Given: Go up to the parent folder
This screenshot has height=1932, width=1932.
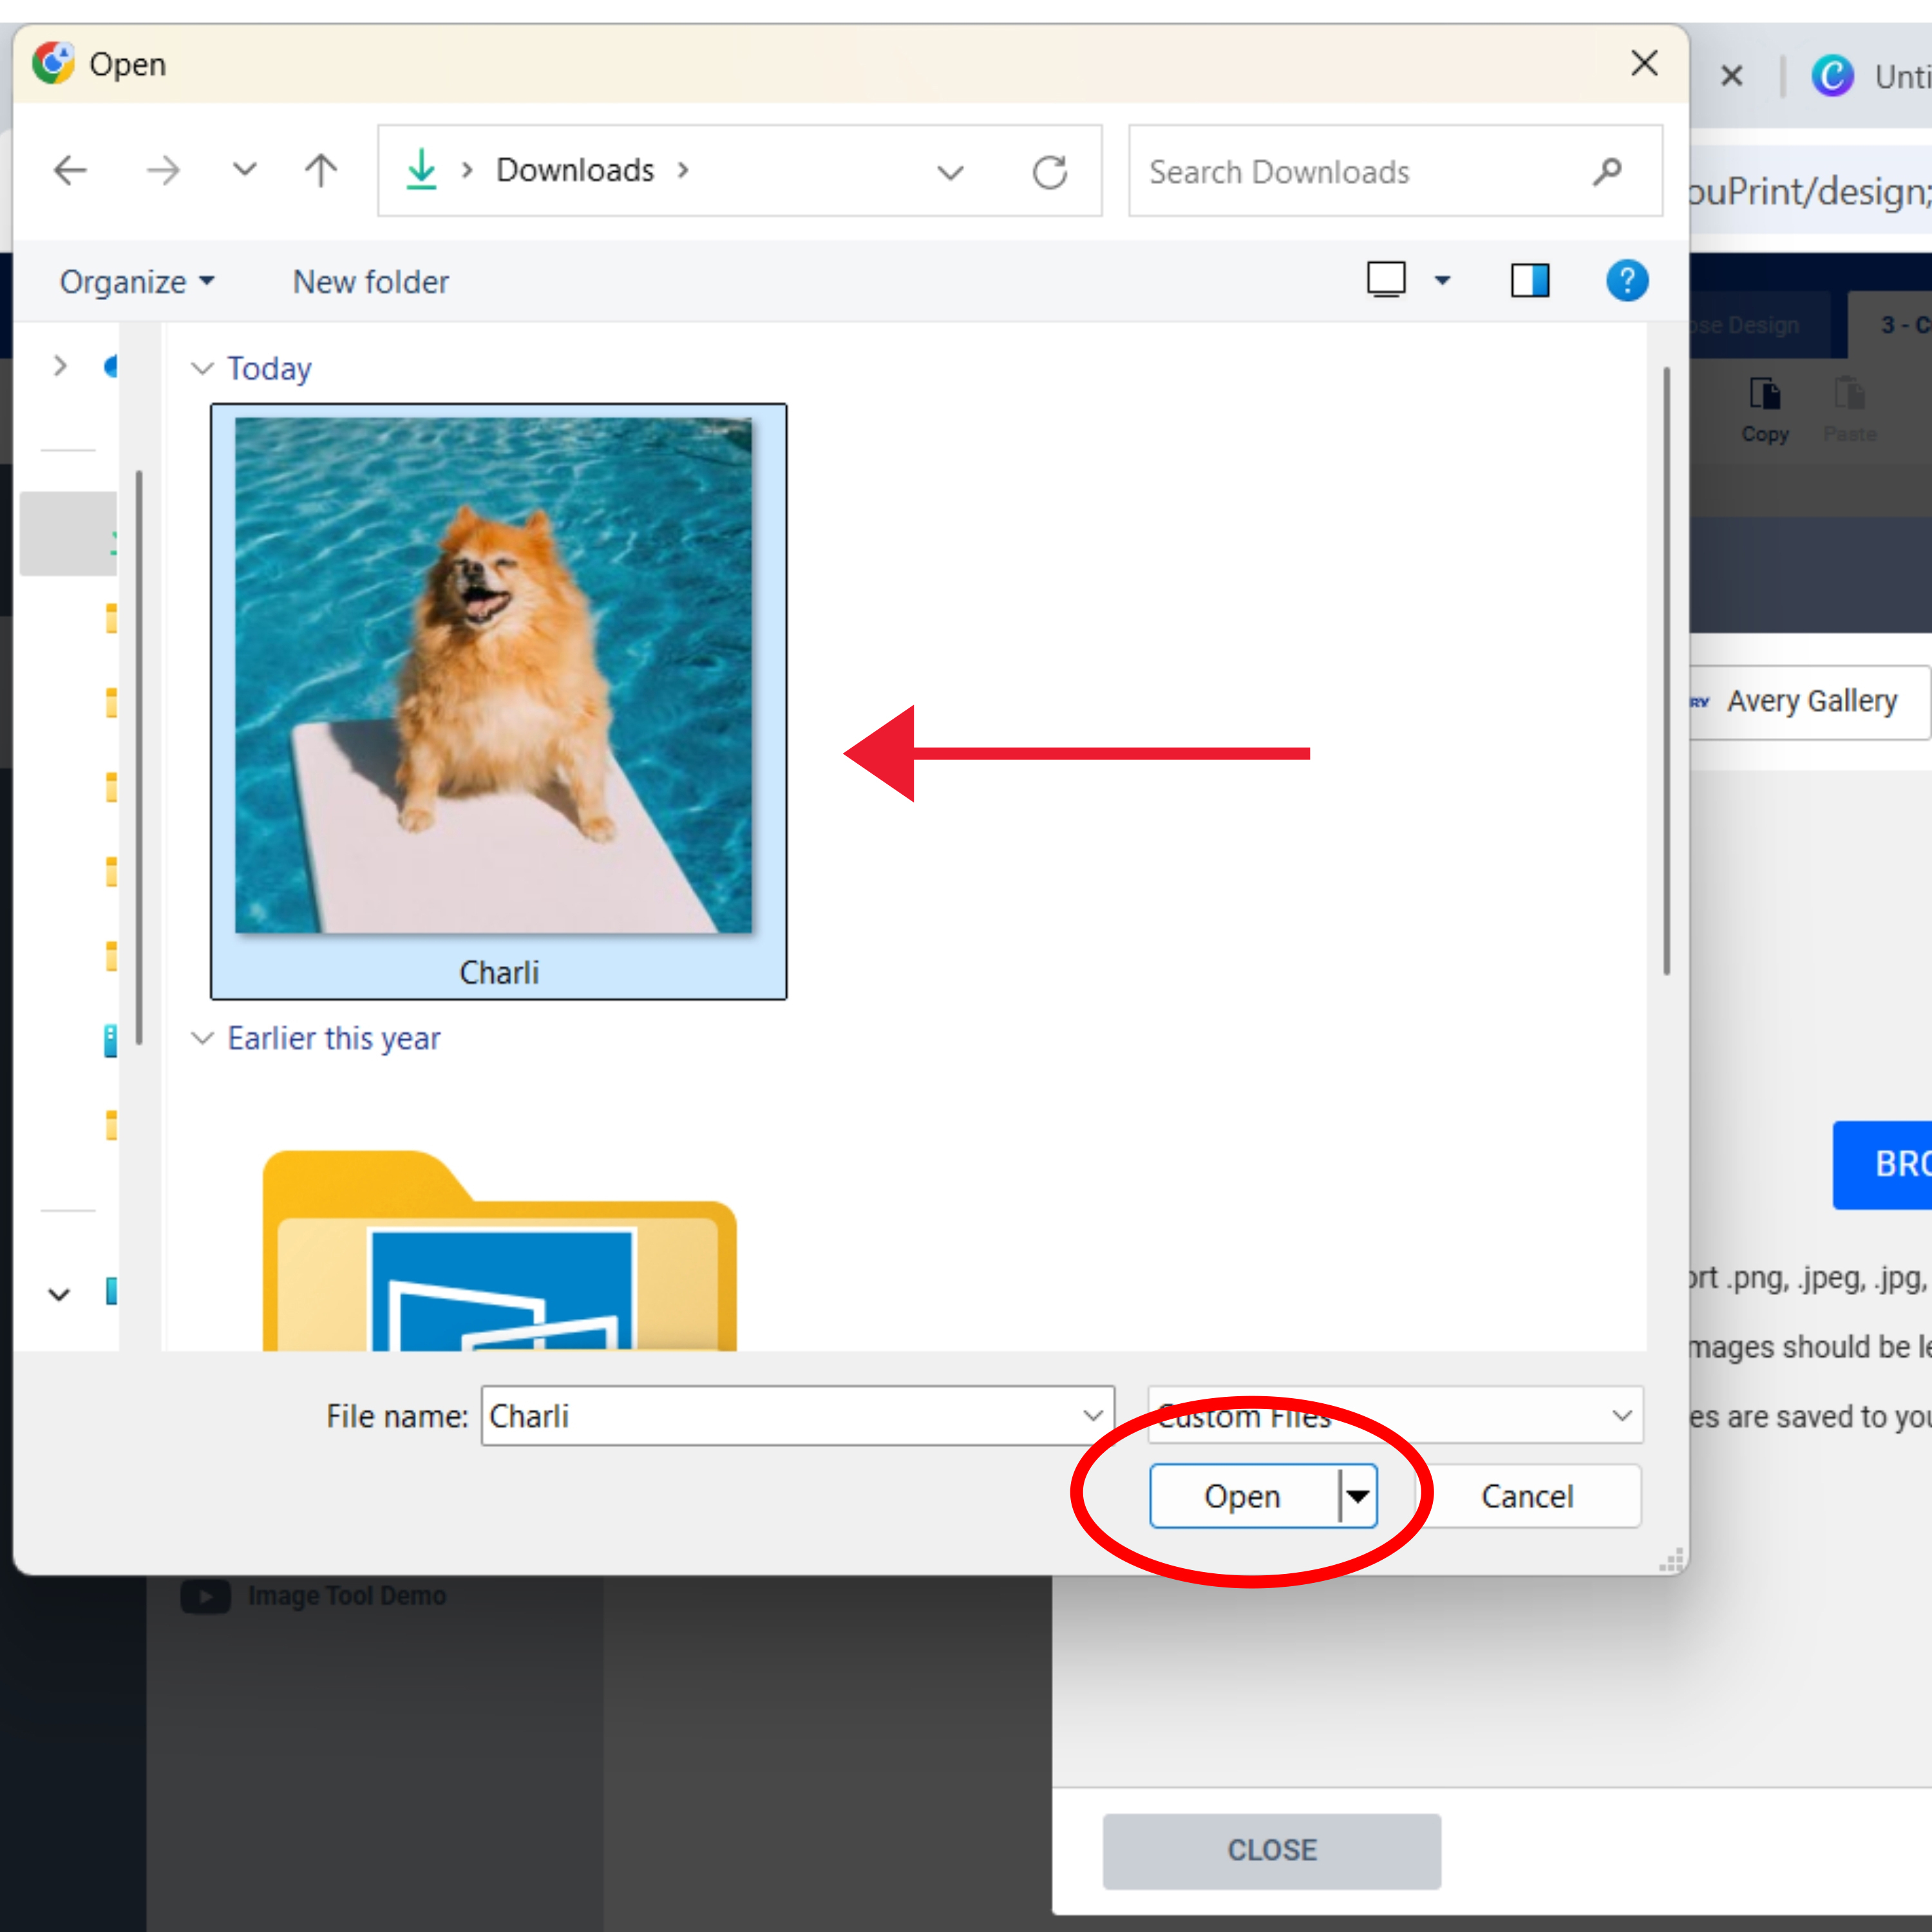Looking at the screenshot, I should 320,170.
